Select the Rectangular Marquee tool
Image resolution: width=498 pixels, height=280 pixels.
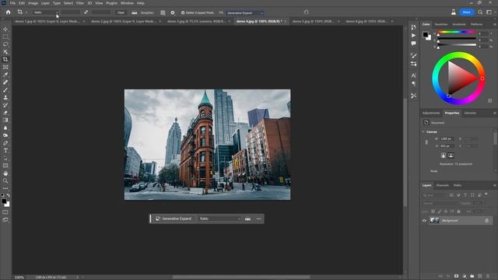point(5,37)
